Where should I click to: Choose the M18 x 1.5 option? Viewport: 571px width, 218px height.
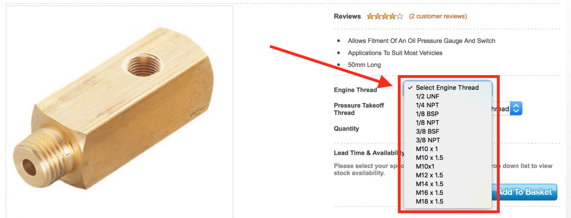click(447, 201)
